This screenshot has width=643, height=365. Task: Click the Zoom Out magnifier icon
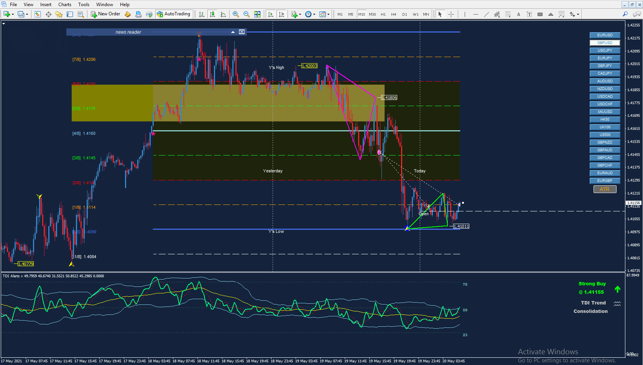tap(246, 14)
